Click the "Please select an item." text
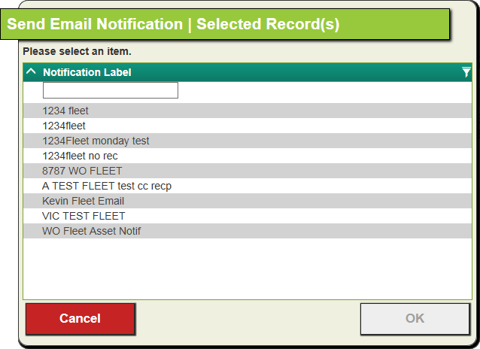This screenshot has width=480, height=349. coord(77,51)
